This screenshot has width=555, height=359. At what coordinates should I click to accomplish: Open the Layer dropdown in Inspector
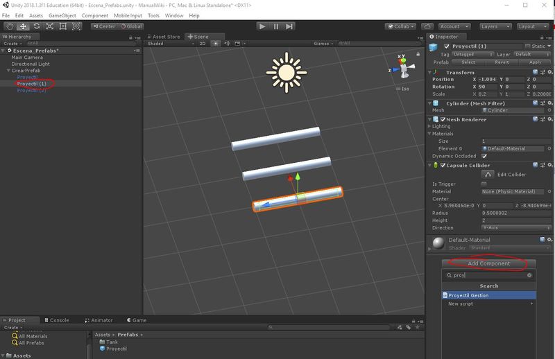(x=532, y=55)
